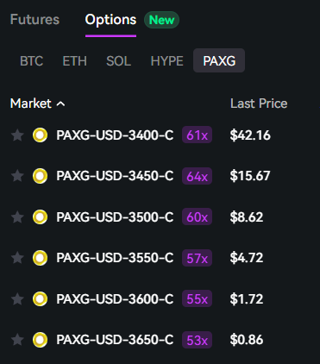
Task: Choose the BTC asset filter
Action: 32,60
